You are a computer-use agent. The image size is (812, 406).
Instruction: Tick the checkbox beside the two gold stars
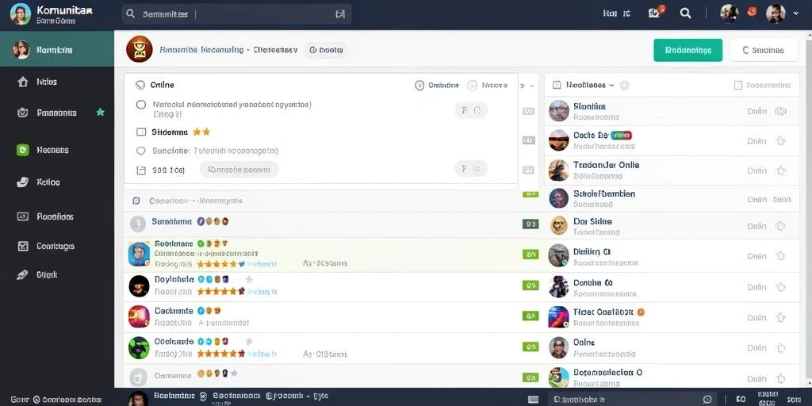pos(141,132)
